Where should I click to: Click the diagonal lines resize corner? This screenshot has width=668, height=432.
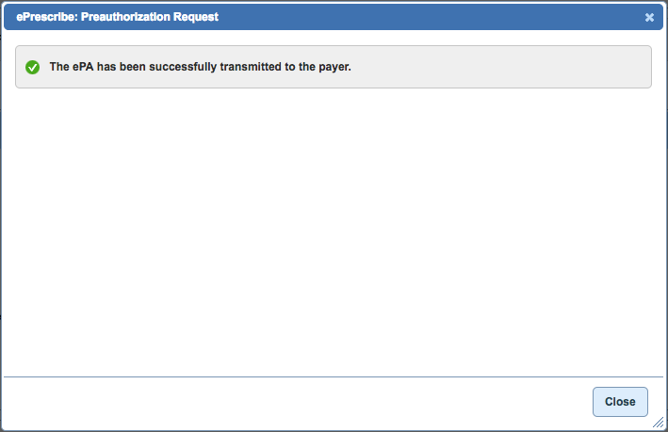pos(659,423)
